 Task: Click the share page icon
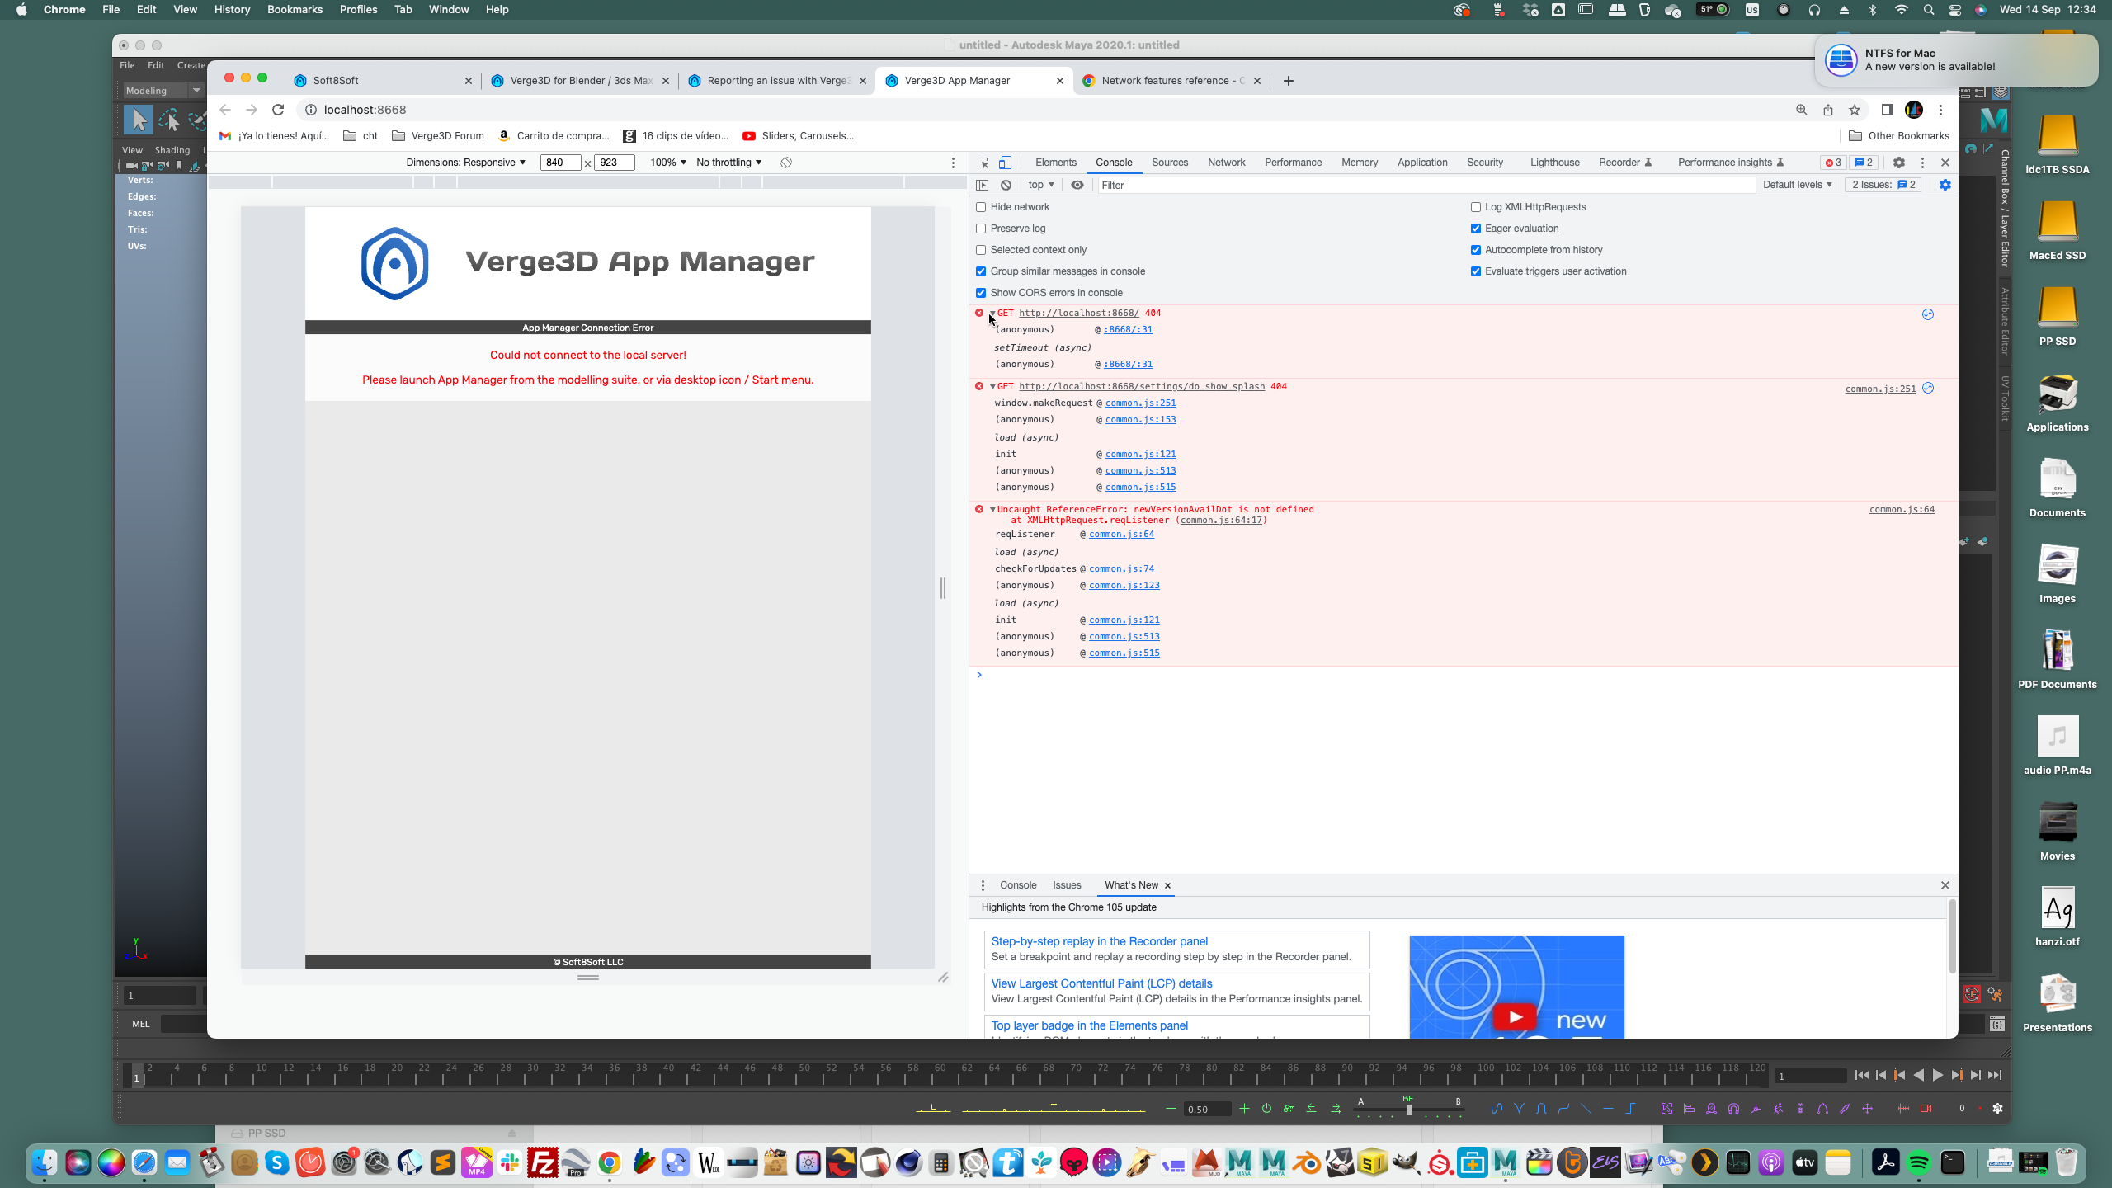click(1828, 110)
